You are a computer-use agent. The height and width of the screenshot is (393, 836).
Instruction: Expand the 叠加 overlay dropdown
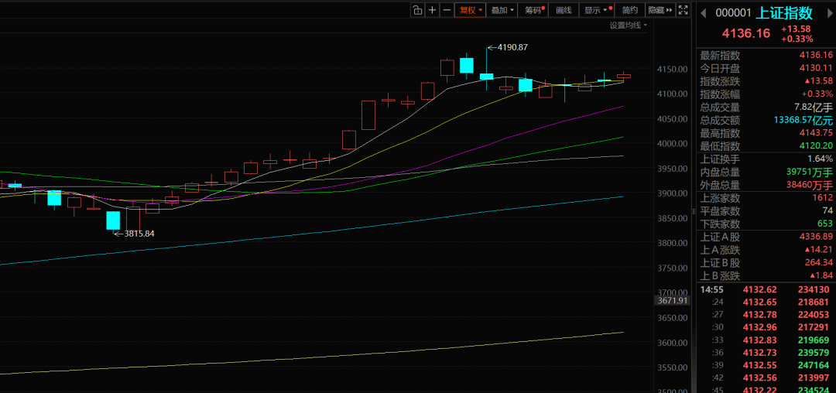tap(502, 10)
